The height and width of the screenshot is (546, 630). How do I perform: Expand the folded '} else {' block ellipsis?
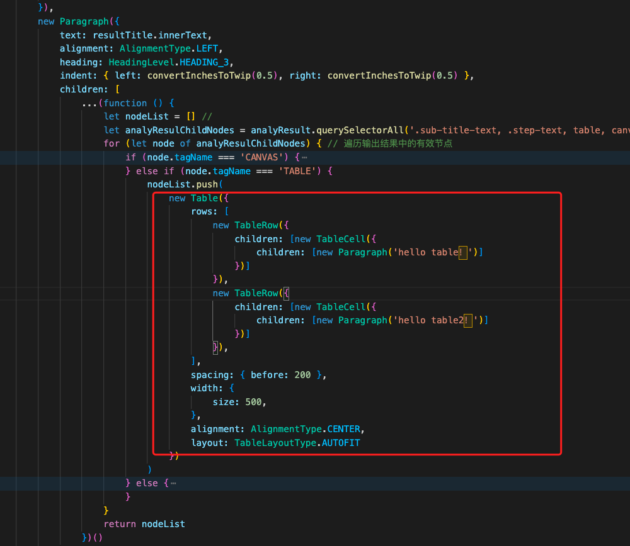click(173, 483)
